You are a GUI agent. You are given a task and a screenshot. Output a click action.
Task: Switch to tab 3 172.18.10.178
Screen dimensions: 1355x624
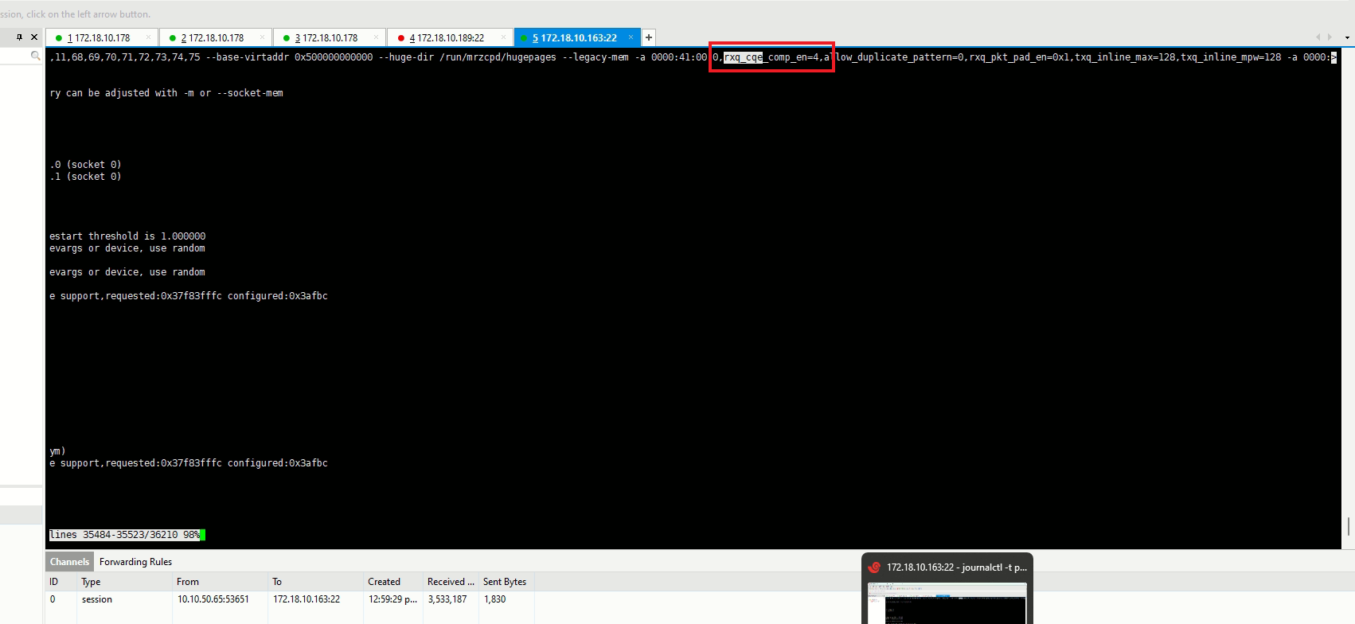pos(326,37)
